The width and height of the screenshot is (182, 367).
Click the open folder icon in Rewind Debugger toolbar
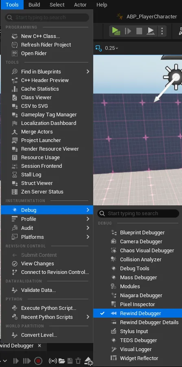61,361
